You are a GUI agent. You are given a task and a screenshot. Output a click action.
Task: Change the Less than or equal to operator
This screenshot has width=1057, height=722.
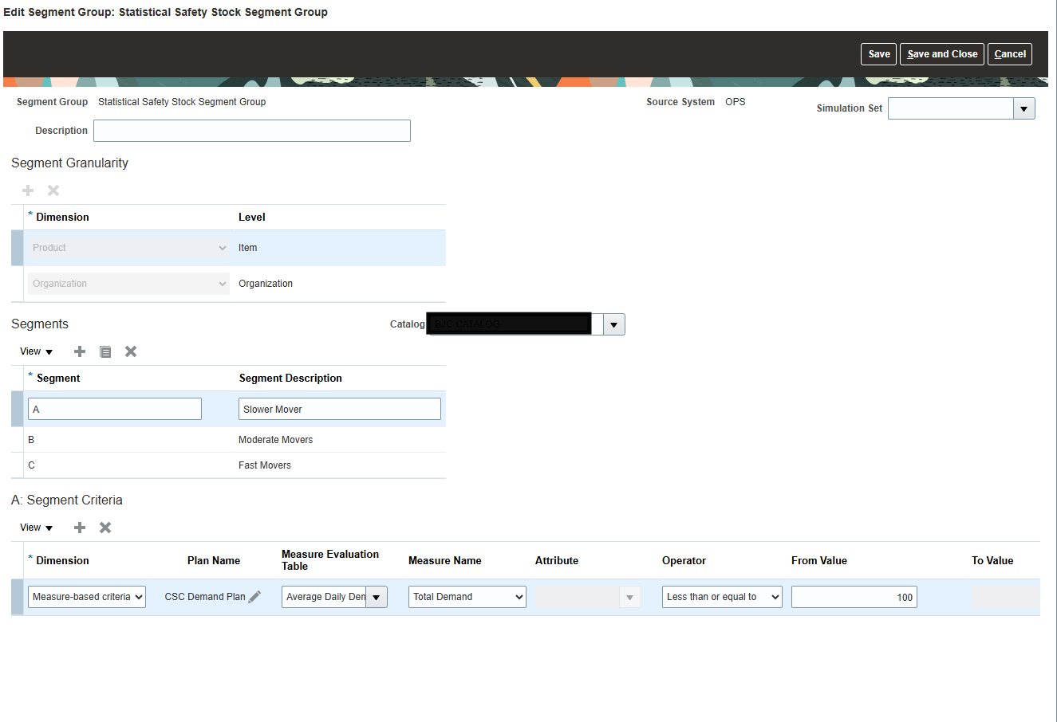pyautogui.click(x=722, y=597)
